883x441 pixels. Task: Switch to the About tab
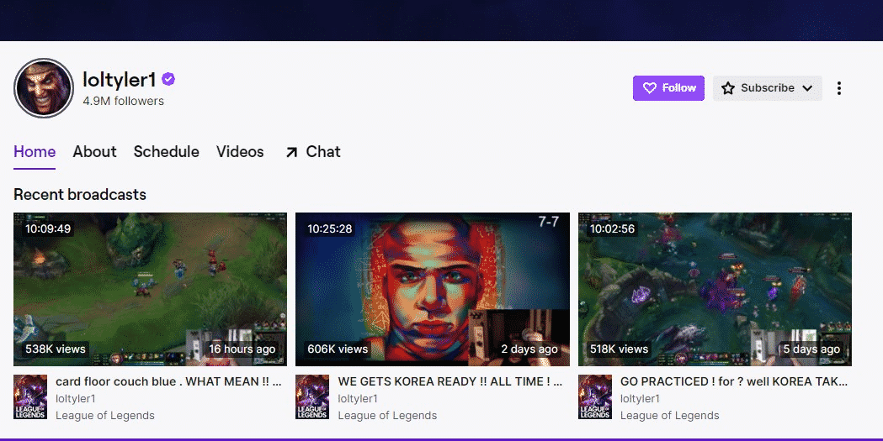tap(94, 152)
